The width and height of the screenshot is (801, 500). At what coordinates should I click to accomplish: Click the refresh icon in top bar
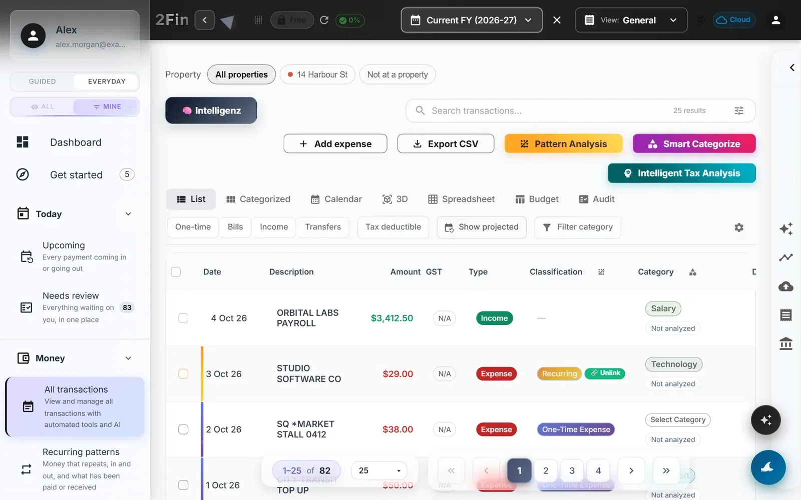[324, 20]
